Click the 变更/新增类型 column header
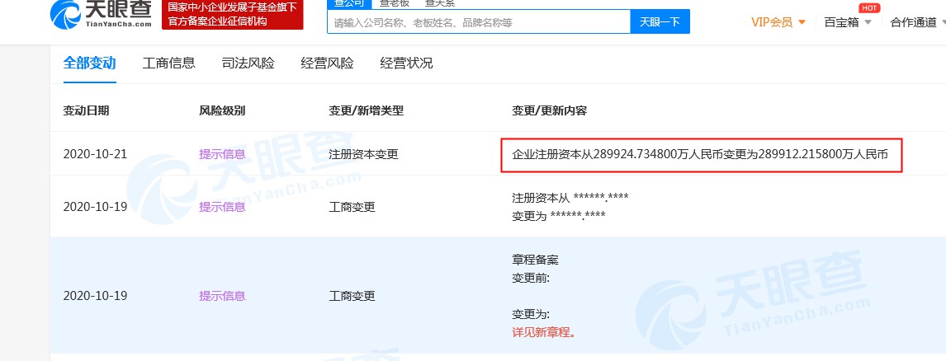946x361 pixels. tap(366, 111)
